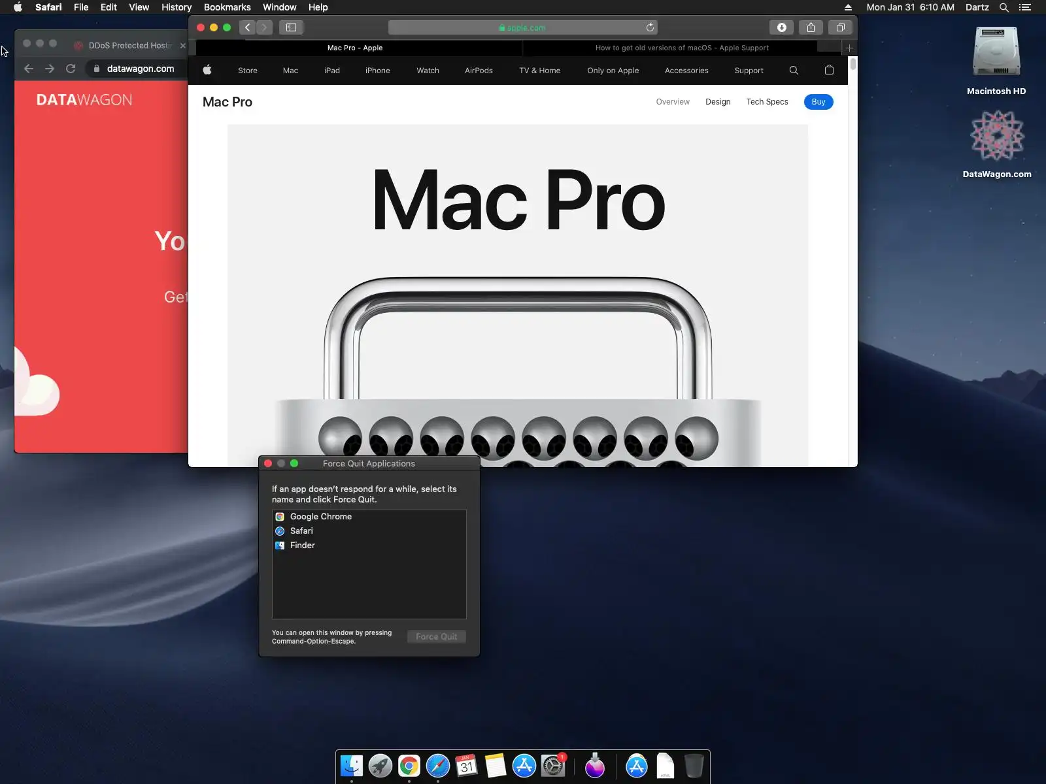Open Safari from the Dock
This screenshot has width=1046, height=784.
[x=438, y=766]
